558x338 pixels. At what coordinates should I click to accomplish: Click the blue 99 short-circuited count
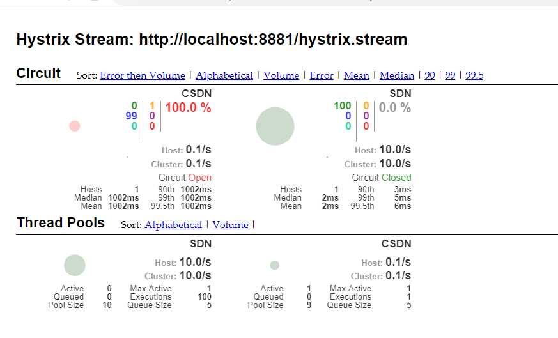point(131,116)
